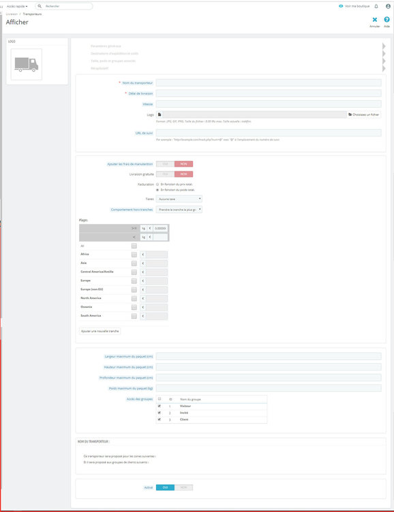Set Livraison gratuite to OUI
This screenshot has height=512, width=394.
tap(165, 174)
